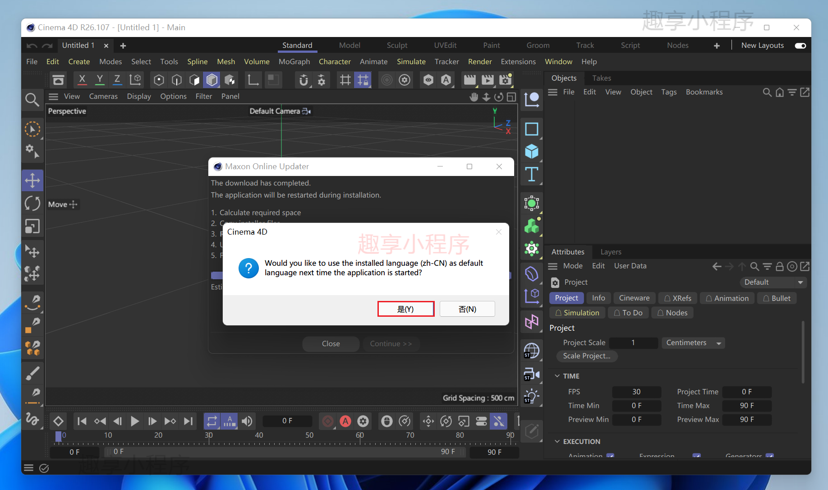Click the 否(N) button
Viewport: 828px width, 490px height.
467,309
